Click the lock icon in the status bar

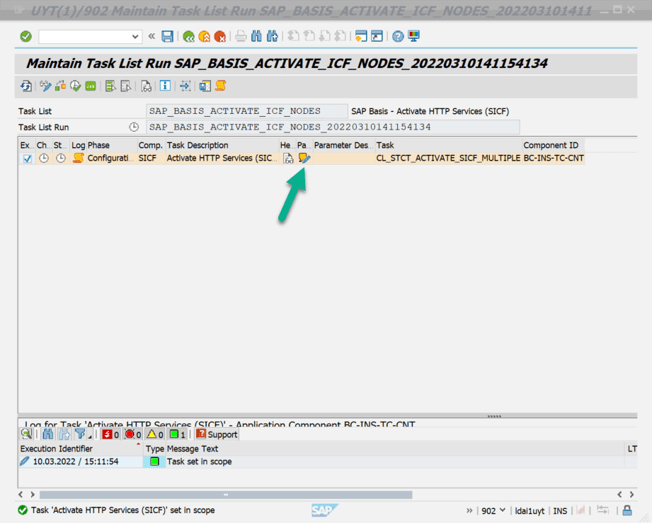pyautogui.click(x=627, y=510)
